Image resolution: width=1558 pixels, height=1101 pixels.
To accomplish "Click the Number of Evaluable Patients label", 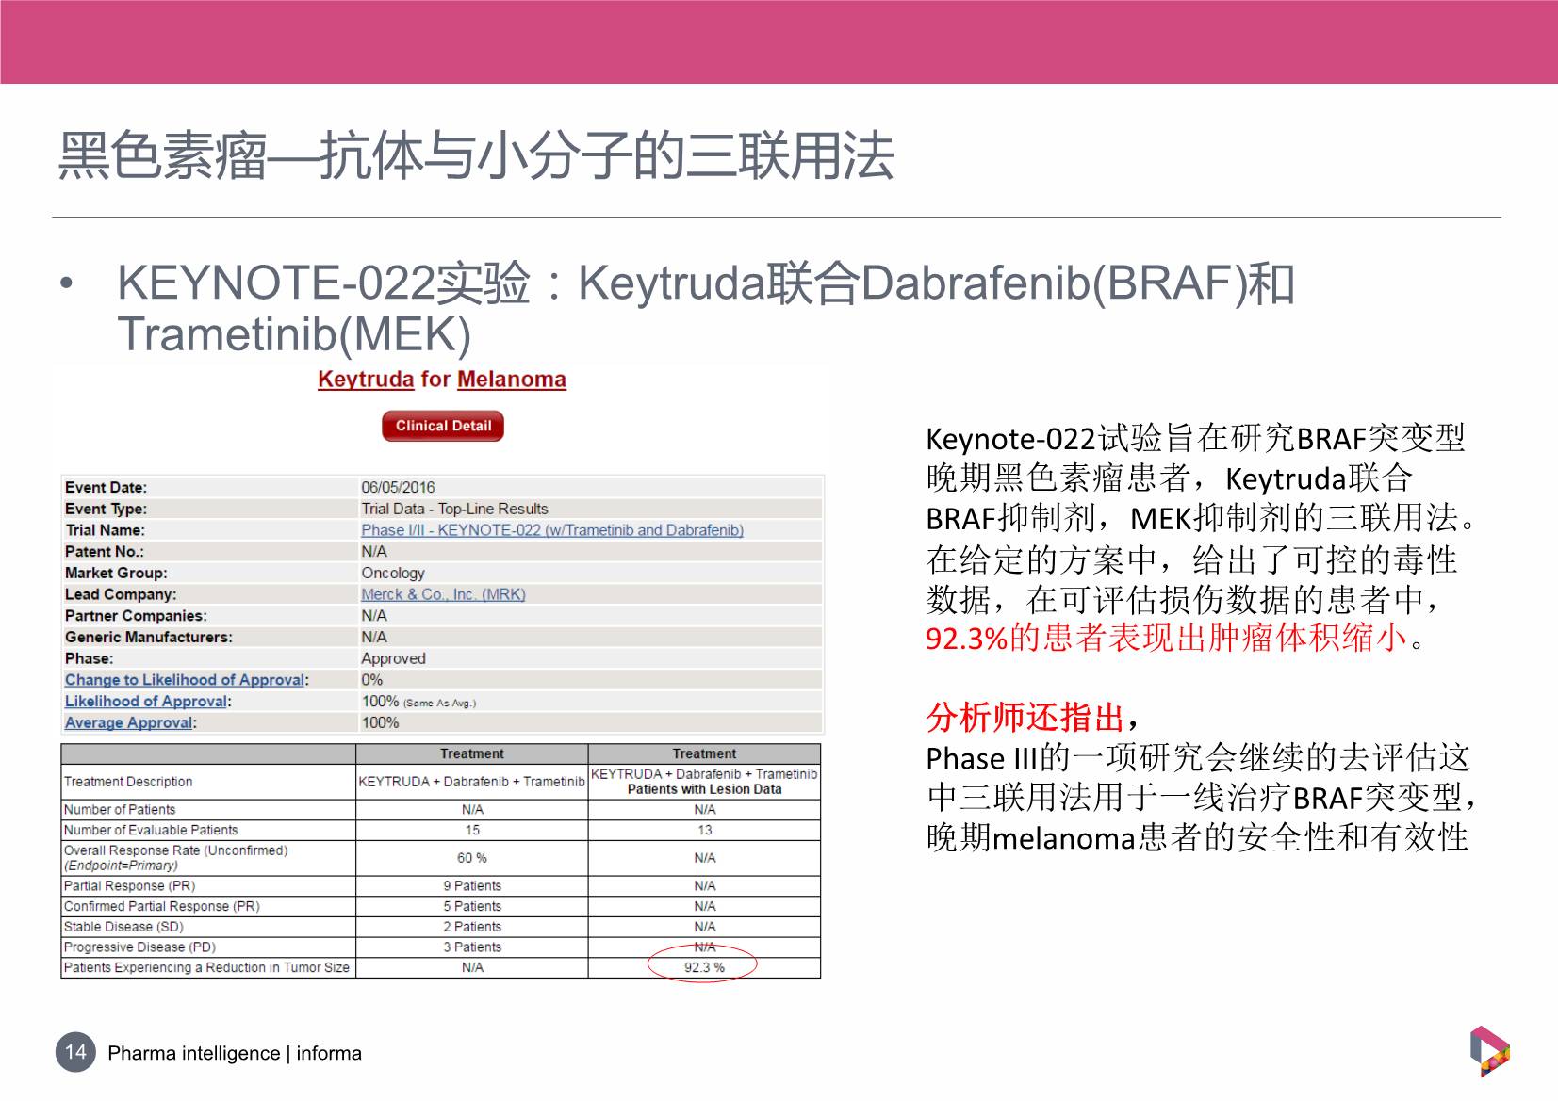I will click(x=151, y=830).
